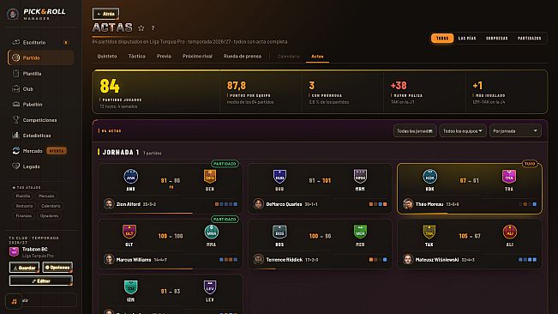Click the TRA pink team crest

pyautogui.click(x=509, y=176)
